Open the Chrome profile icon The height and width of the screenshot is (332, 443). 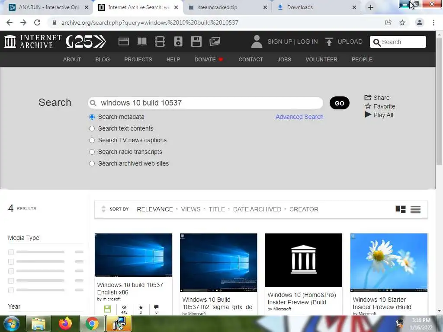pyautogui.click(x=420, y=22)
